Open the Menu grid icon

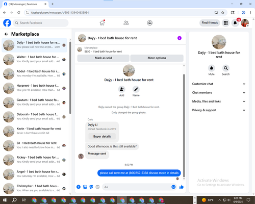point(225,23)
